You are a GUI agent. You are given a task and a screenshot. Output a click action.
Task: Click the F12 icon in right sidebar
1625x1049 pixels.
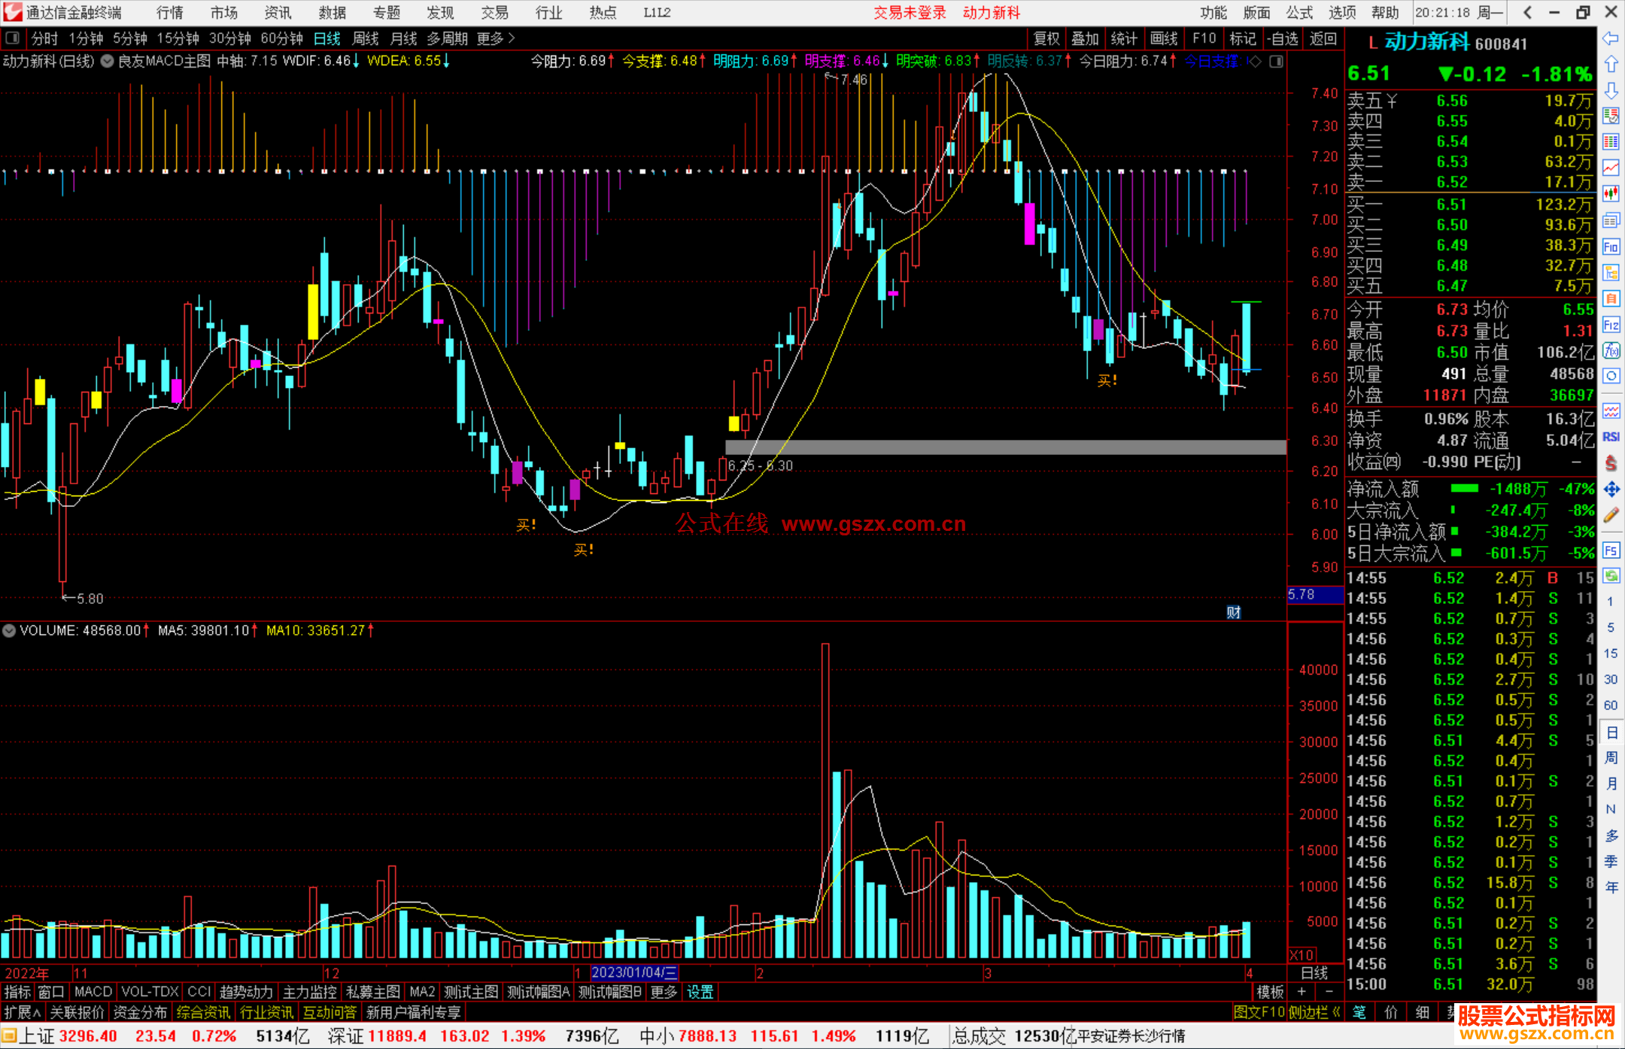(x=1611, y=325)
